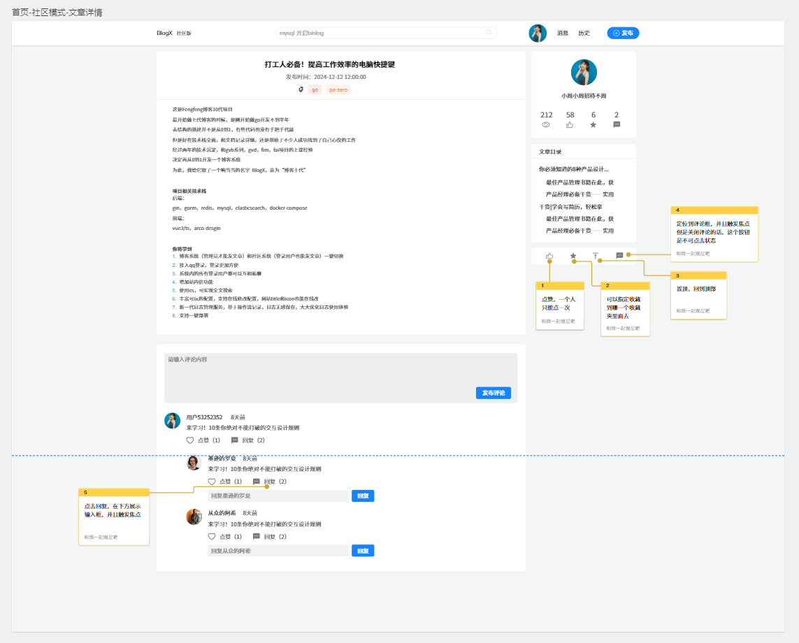Viewport: 799px width, 643px height.
Task: Click into the 请输入评论内容 comment box
Action: click(x=340, y=370)
